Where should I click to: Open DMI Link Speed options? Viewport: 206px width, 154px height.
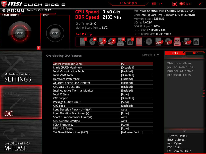coord(103,128)
